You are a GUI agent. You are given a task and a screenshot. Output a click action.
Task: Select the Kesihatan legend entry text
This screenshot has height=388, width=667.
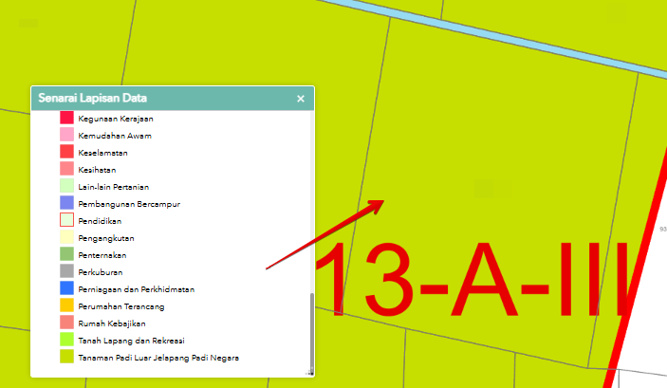[97, 170]
